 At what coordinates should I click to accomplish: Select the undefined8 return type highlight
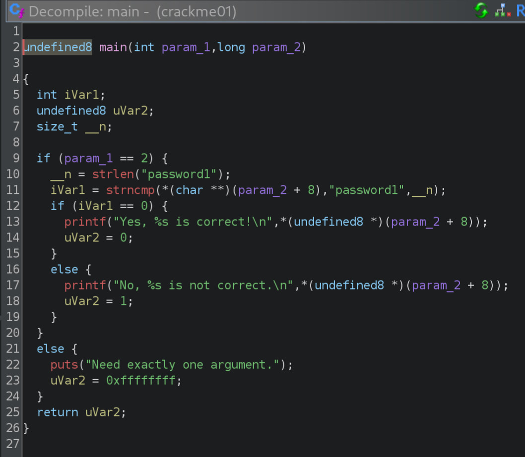tap(58, 47)
